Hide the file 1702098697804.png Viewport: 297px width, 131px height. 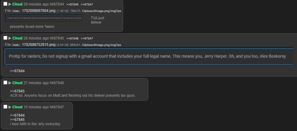click(16, 11)
